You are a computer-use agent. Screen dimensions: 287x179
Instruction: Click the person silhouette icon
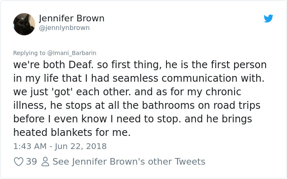[45, 162]
